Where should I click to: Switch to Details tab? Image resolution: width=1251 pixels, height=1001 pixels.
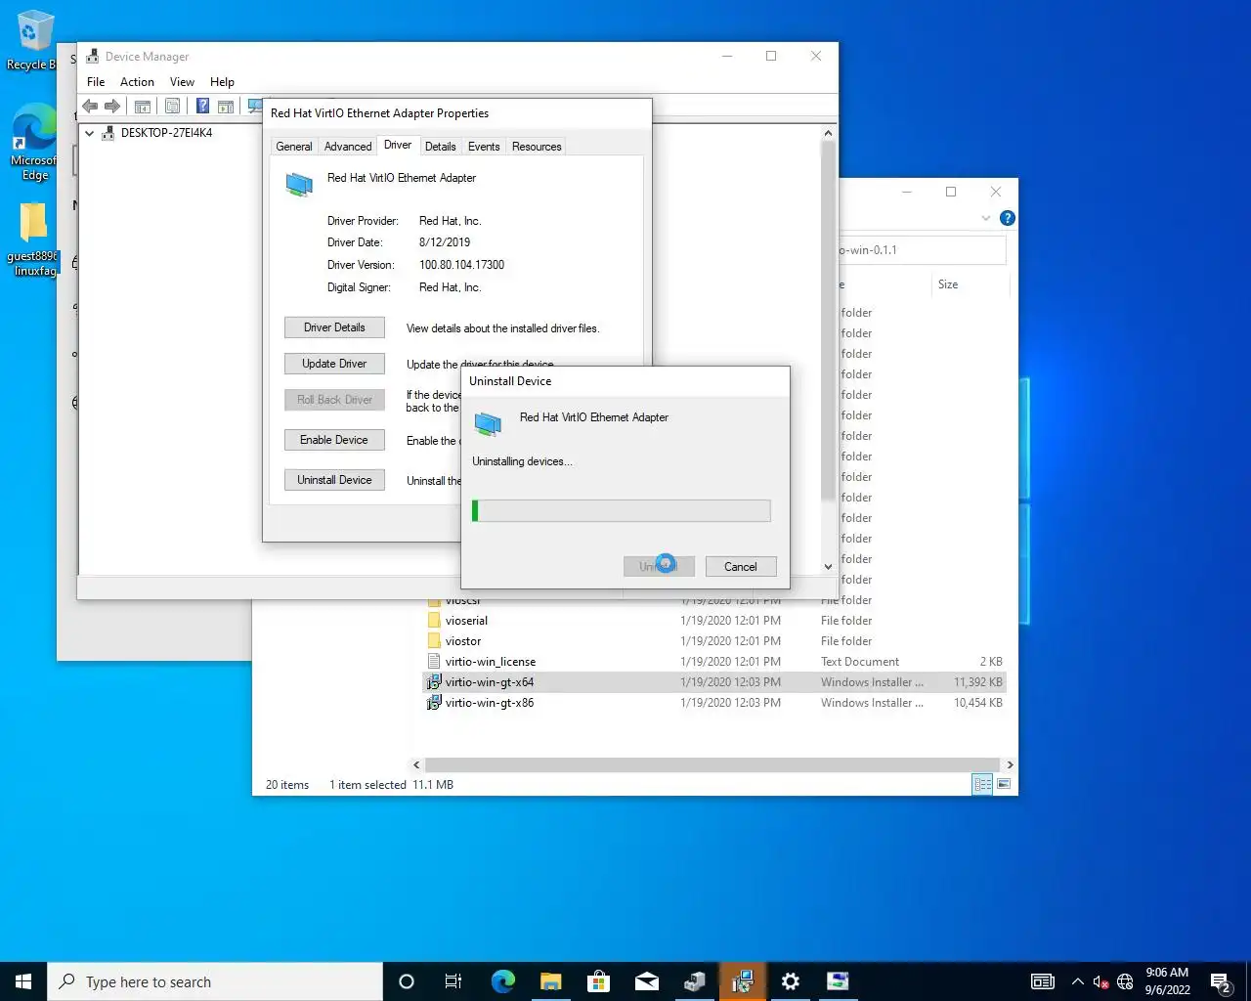[x=440, y=147]
